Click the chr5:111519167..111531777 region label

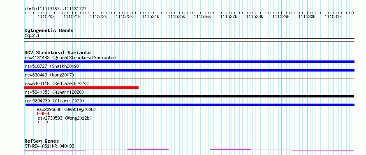pos(56,9)
